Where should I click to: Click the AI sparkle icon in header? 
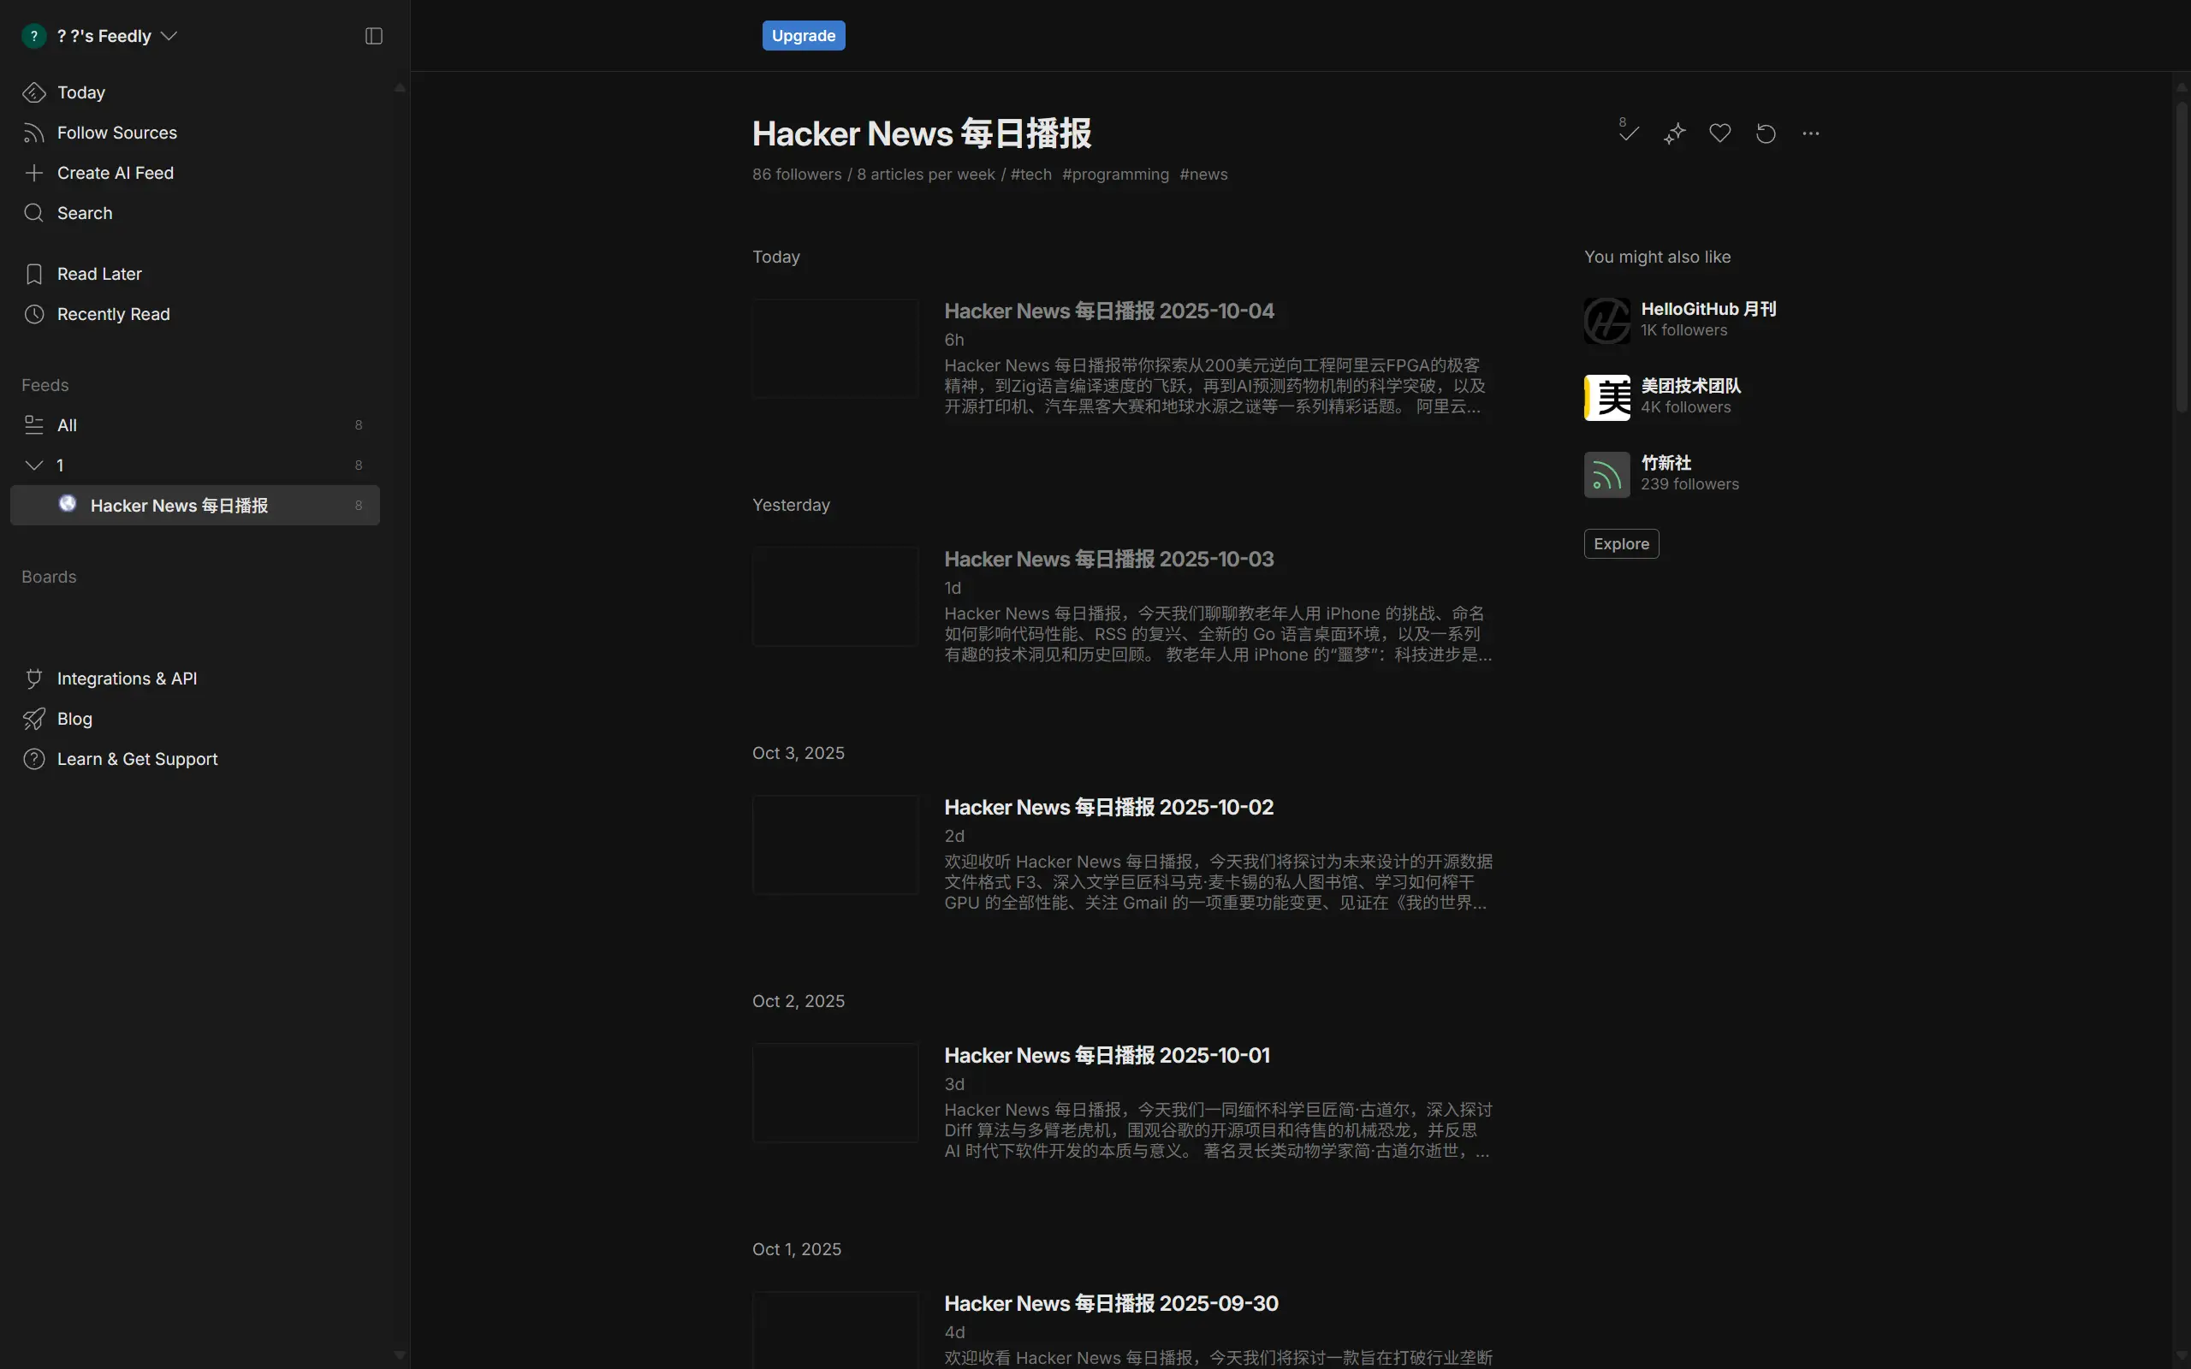tap(1674, 133)
